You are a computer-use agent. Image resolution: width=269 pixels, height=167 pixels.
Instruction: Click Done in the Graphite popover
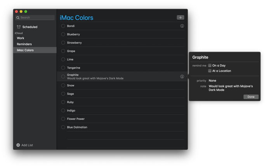[251, 97]
